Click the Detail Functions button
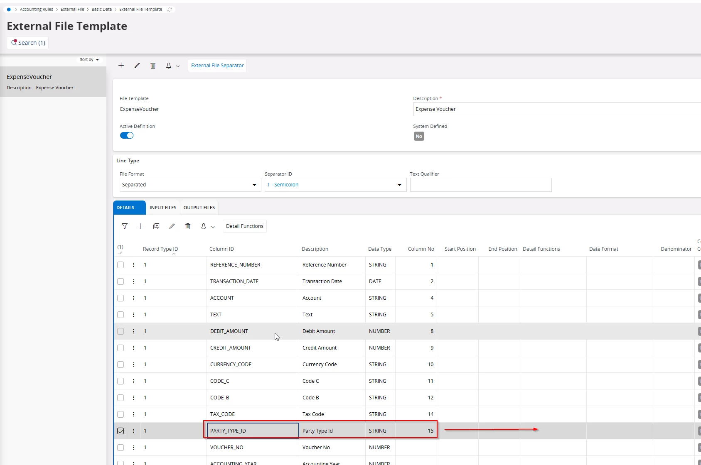 click(245, 226)
